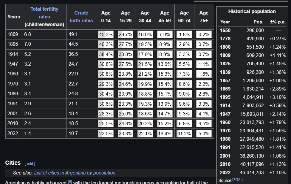Click the 2022 population value 46,044,703
The width and height of the screenshot is (291, 184).
point(252,172)
